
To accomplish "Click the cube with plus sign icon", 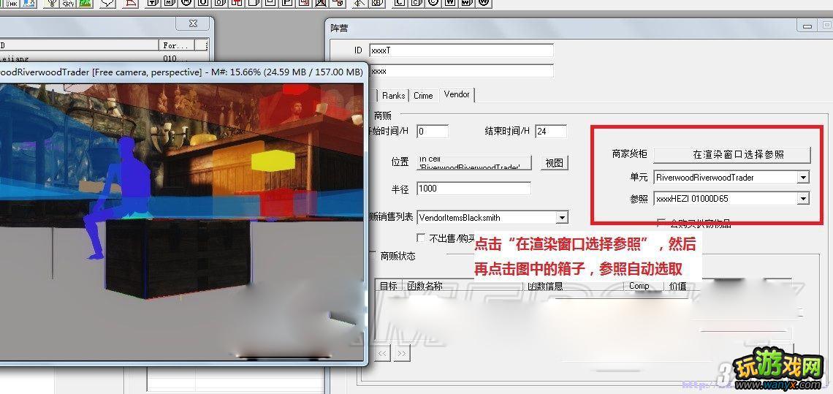I will click(153, 3).
